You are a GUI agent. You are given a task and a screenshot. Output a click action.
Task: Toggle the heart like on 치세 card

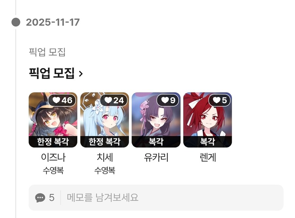click(114, 100)
